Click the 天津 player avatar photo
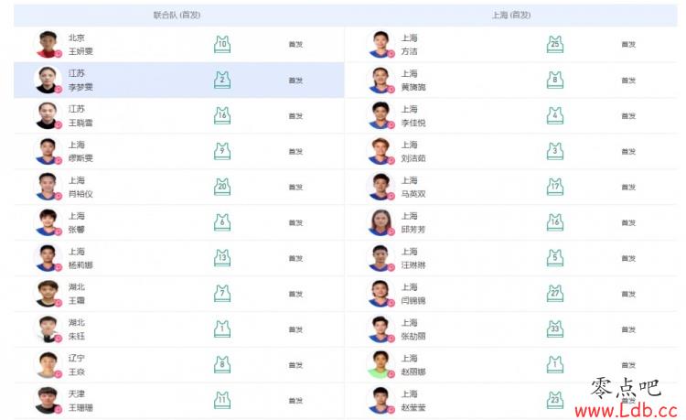Image resolution: width=686 pixels, height=420 pixels. (x=48, y=400)
